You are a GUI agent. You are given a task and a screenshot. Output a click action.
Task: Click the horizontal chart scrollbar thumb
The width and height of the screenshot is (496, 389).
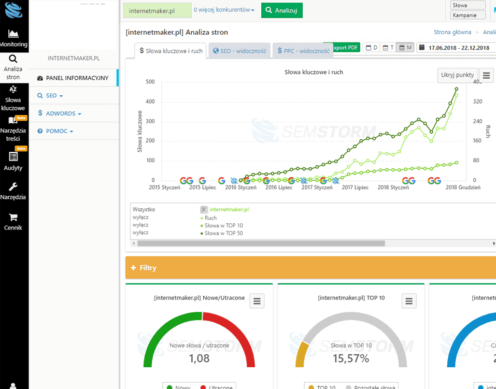[x=261, y=243]
